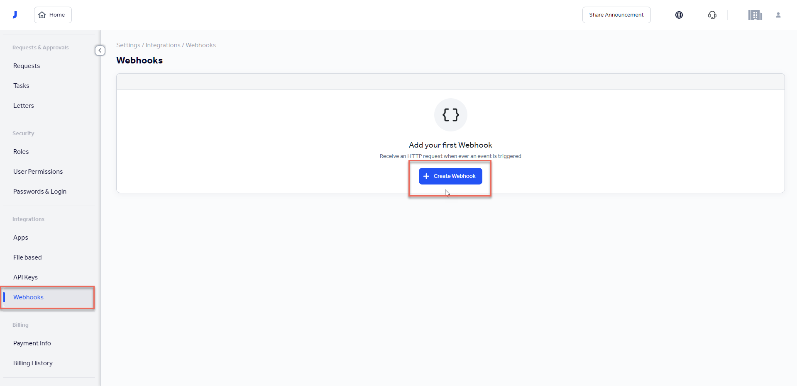Screen dimensions: 797x386
Task: Click the plus icon inside Create Webhook
Action: pos(427,176)
